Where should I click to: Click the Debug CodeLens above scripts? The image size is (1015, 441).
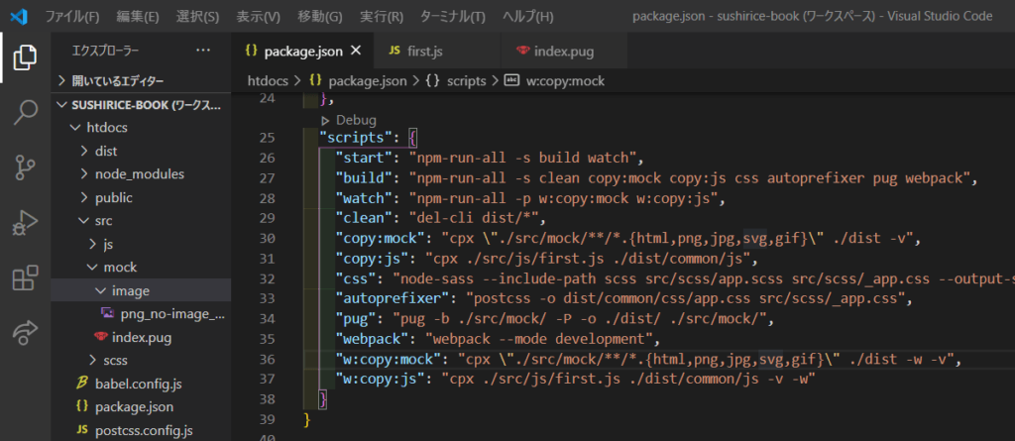[356, 120]
